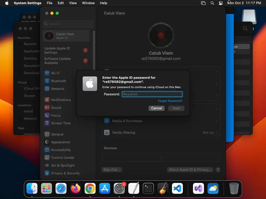
Task: Launch GarageBand from the Dock
Action: [163, 188]
